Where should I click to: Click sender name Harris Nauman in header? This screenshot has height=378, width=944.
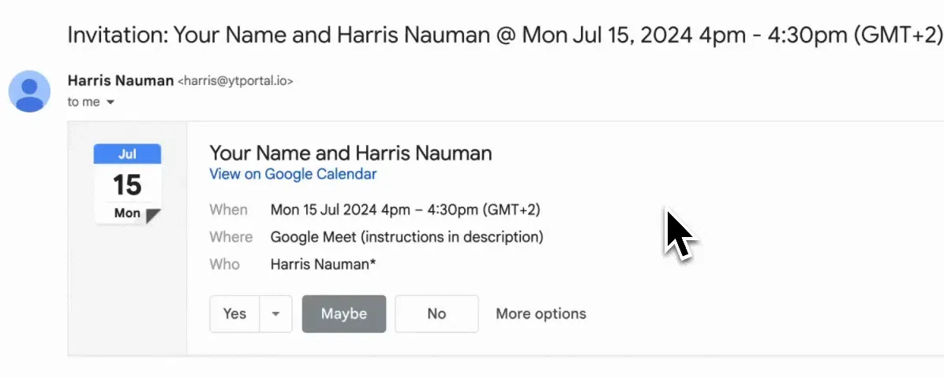click(119, 80)
